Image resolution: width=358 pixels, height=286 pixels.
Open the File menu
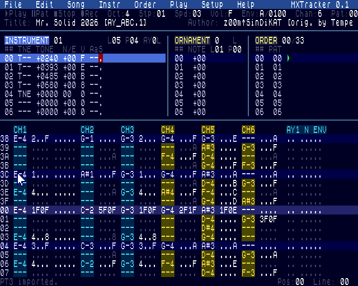[13, 4]
